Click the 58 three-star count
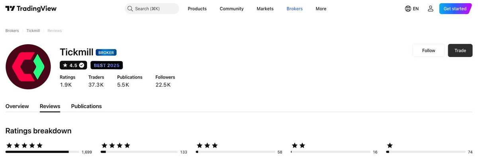478x161 pixels. 280,152
